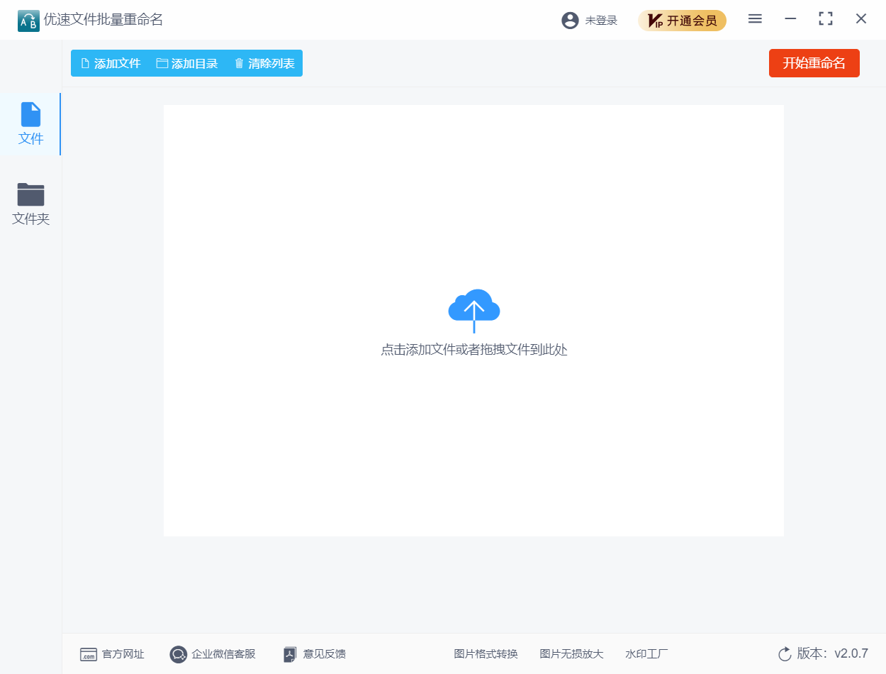This screenshot has width=886, height=674.
Task: Click the version refresh icon
Action: pos(785,654)
